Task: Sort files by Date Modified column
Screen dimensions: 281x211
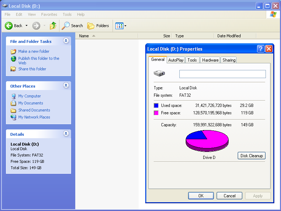Action: (x=229, y=36)
